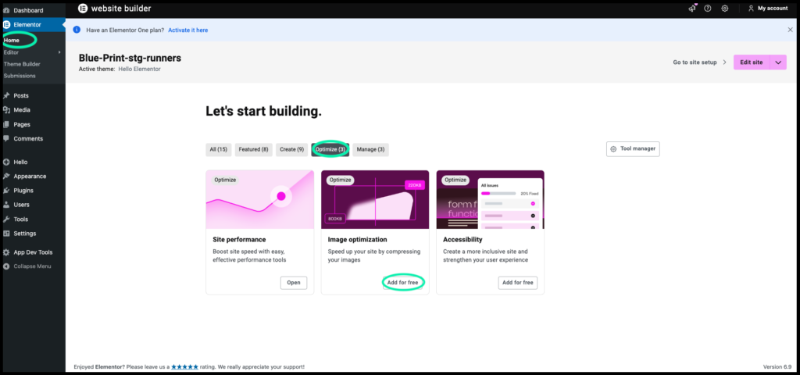The image size is (800, 375).
Task: Click the Activate it here link
Action: click(x=187, y=30)
